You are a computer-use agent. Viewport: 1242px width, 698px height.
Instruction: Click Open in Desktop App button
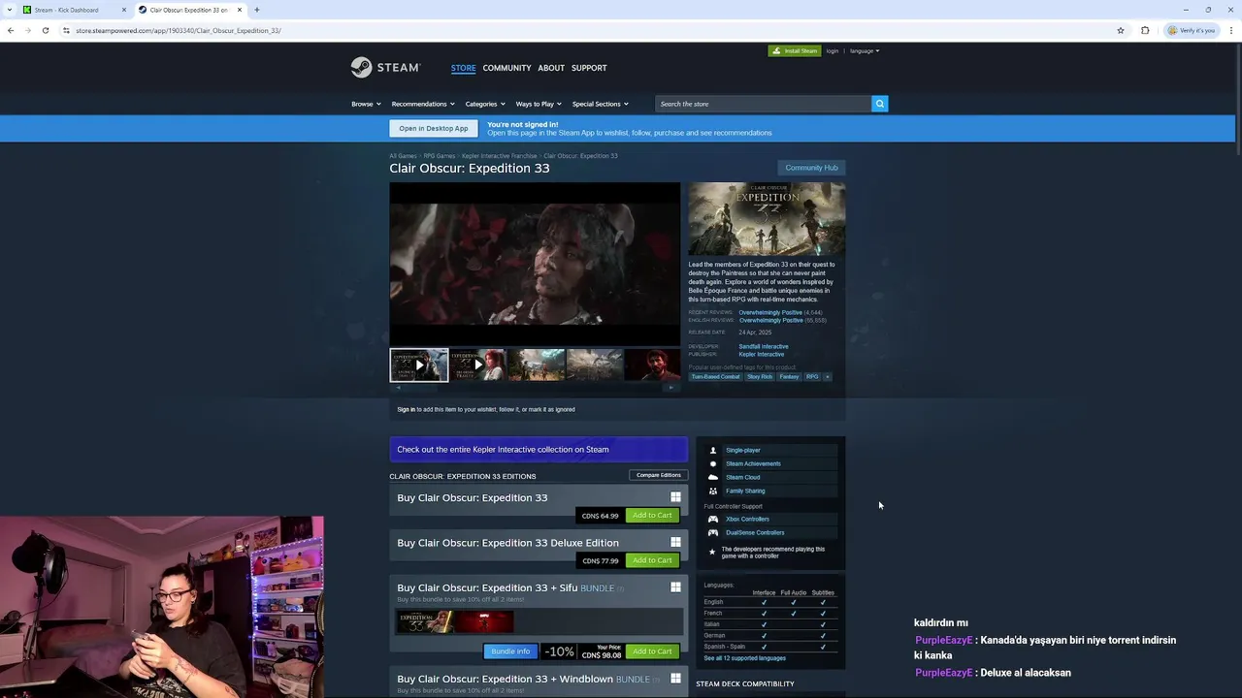pos(433,128)
